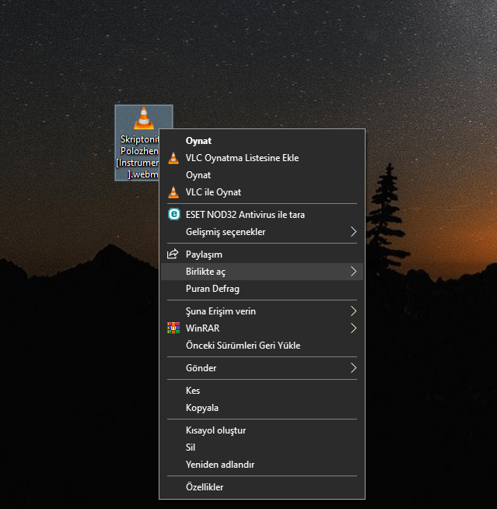Open the Birlikte aç submenu

[x=262, y=272]
